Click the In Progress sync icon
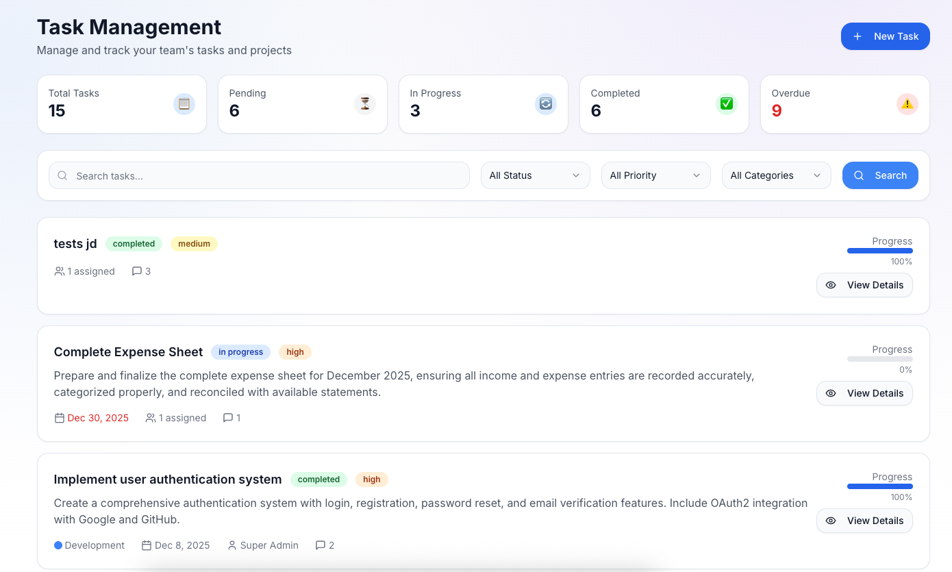 545,103
